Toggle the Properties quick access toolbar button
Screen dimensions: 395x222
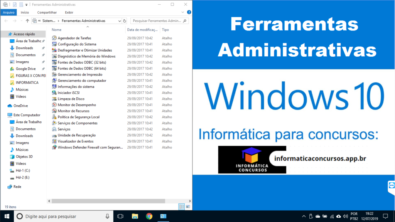tap(14, 5)
